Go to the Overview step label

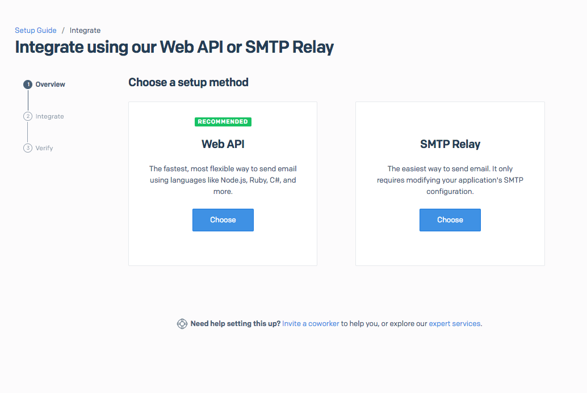(x=51, y=84)
